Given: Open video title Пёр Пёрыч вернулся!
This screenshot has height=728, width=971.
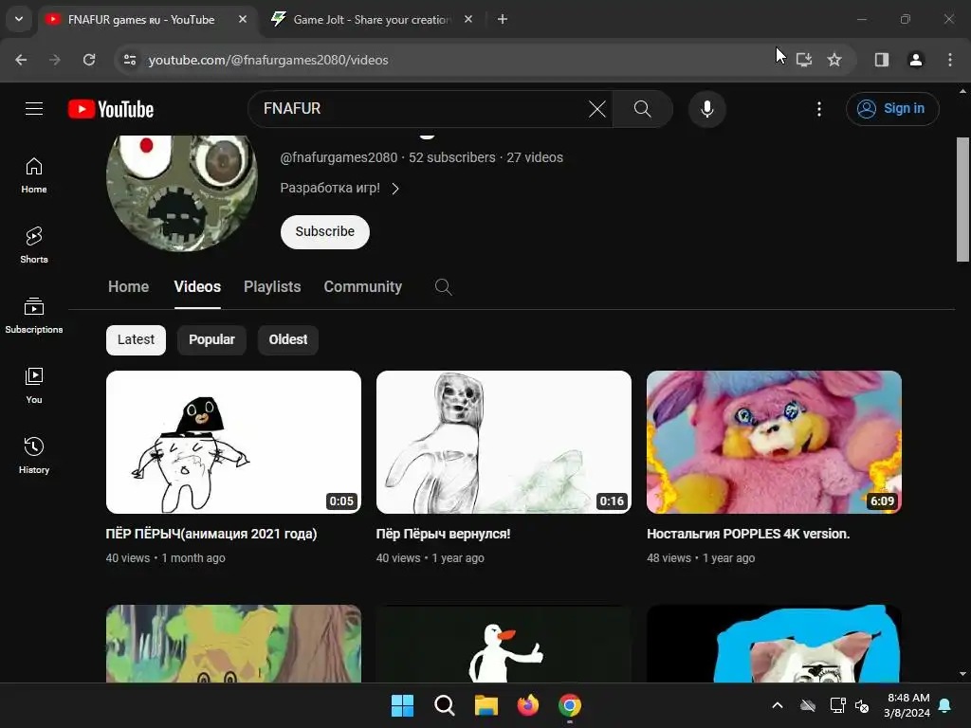Looking at the screenshot, I should pos(443,534).
